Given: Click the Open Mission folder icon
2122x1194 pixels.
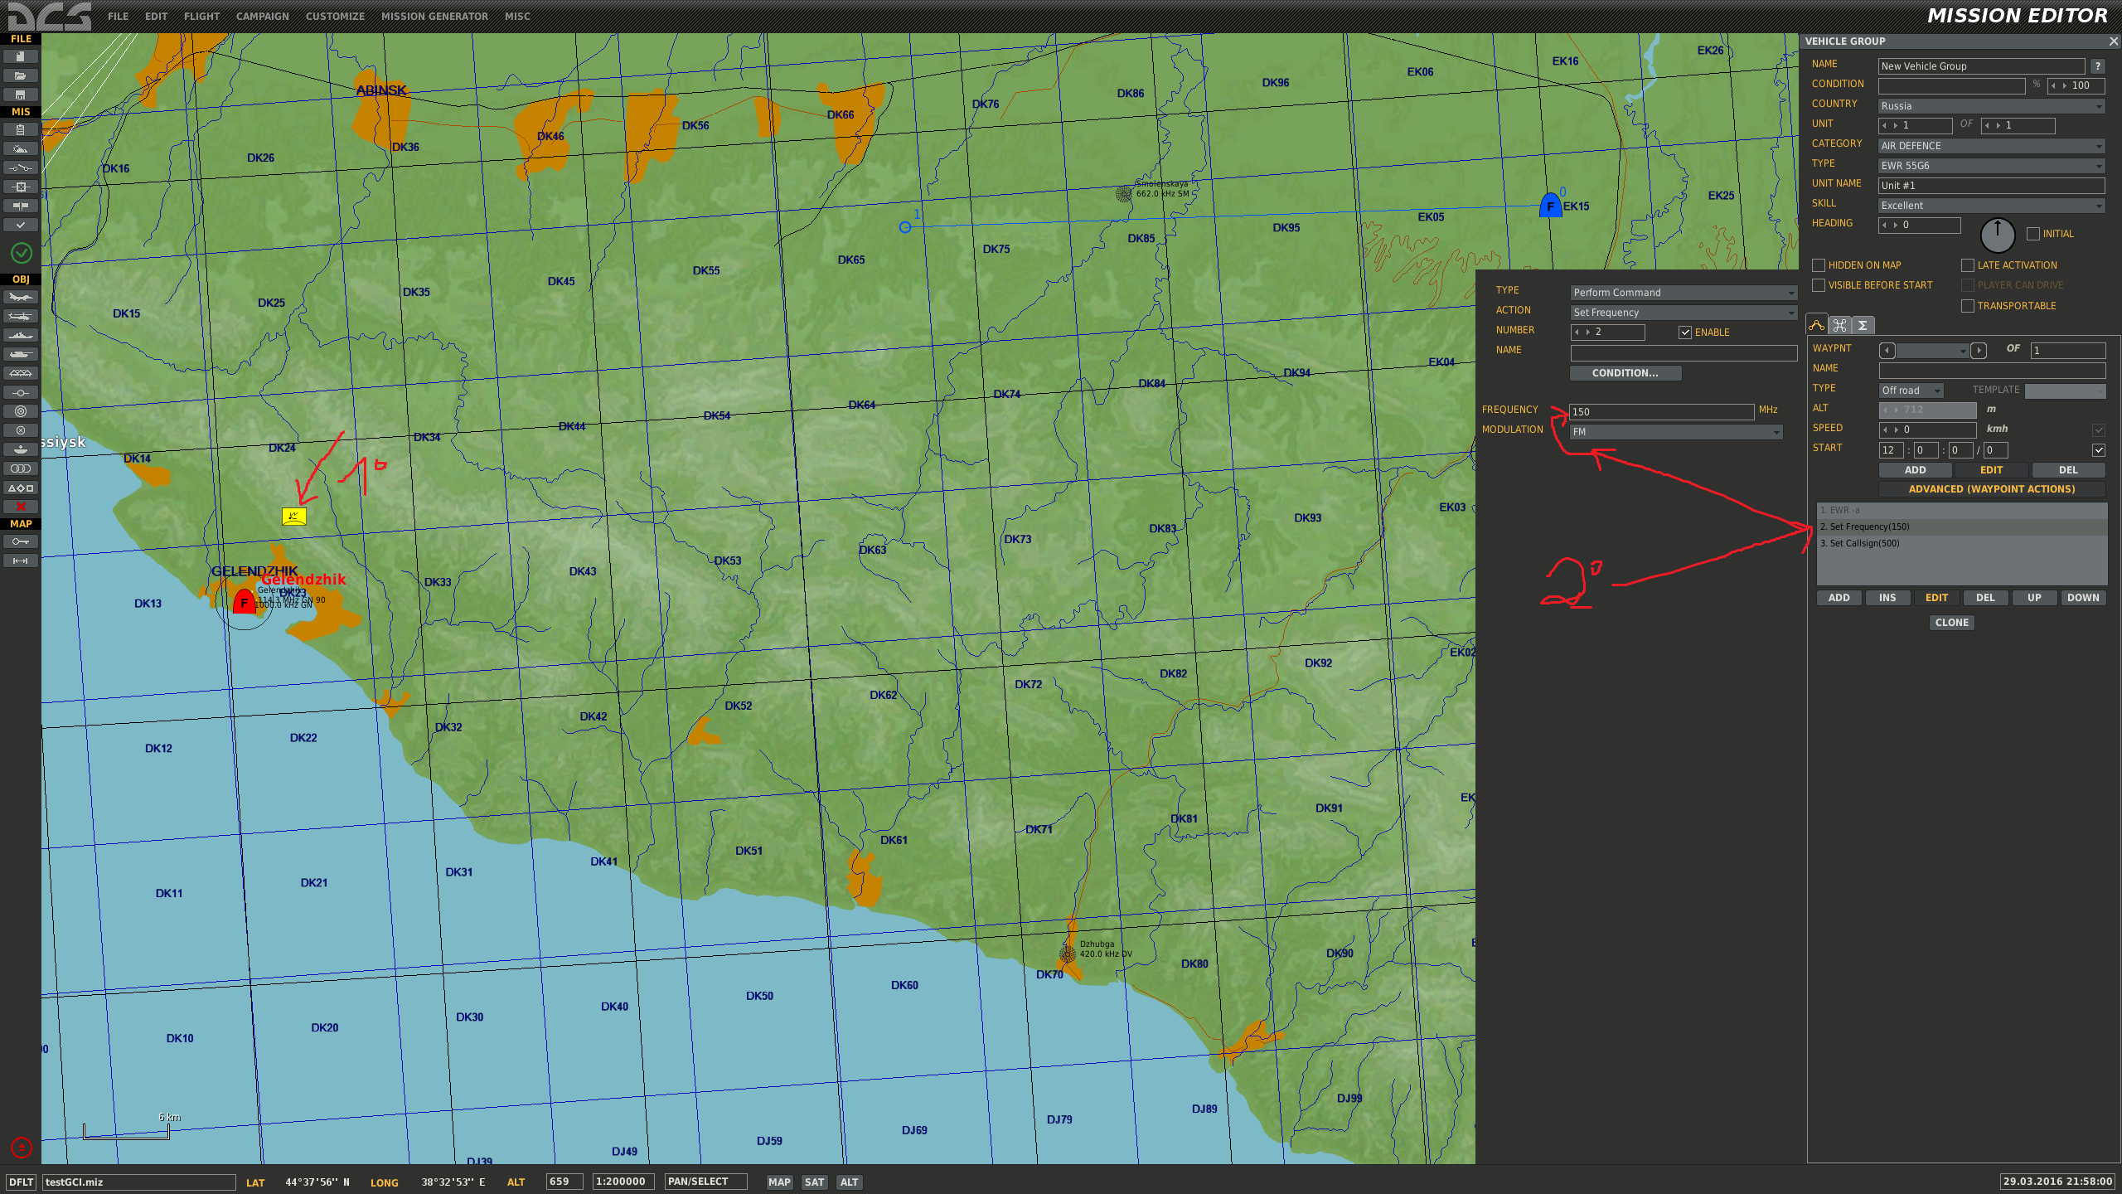Looking at the screenshot, I should [21, 75].
